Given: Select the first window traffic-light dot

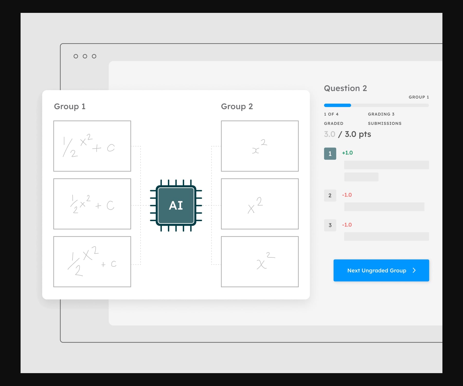Looking at the screenshot, I should pyautogui.click(x=76, y=56).
